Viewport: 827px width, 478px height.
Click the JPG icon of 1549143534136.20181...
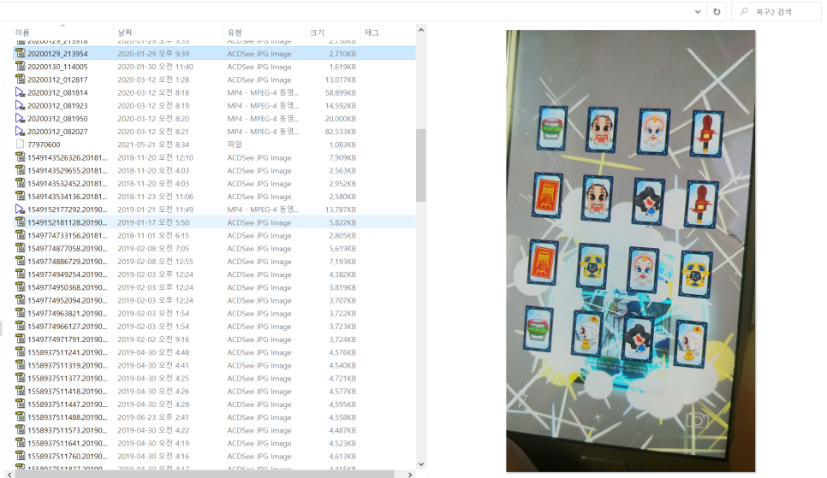tap(20, 196)
